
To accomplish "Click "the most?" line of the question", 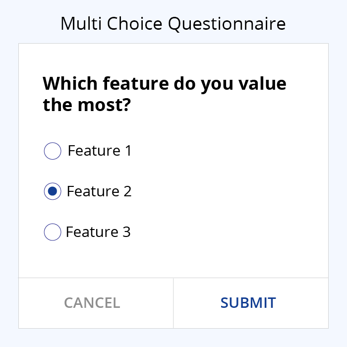I will (x=87, y=105).
